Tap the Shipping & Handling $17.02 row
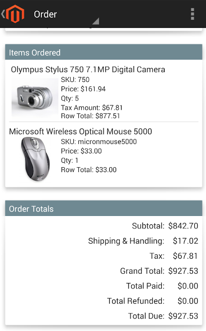The height and width of the screenshot is (331, 206). point(143,241)
